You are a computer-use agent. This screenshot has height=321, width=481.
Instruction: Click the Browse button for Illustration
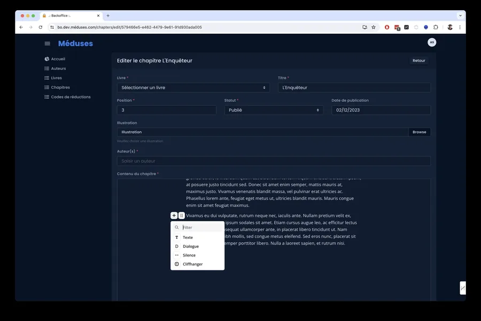(x=420, y=132)
